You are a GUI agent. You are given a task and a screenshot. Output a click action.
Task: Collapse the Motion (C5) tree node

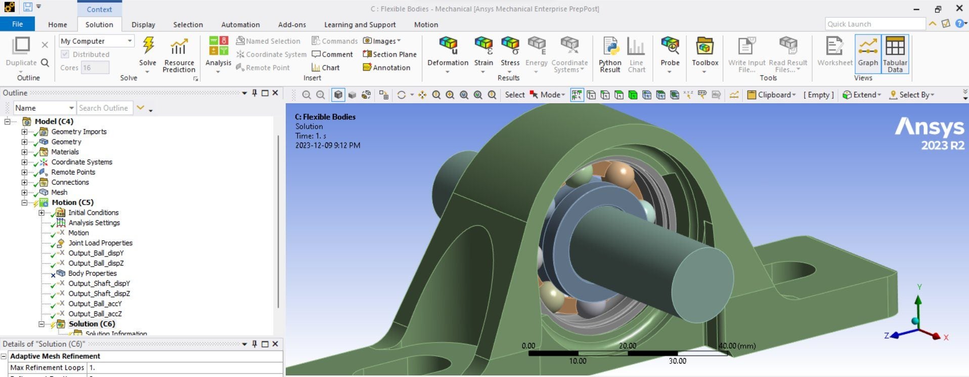click(x=24, y=202)
